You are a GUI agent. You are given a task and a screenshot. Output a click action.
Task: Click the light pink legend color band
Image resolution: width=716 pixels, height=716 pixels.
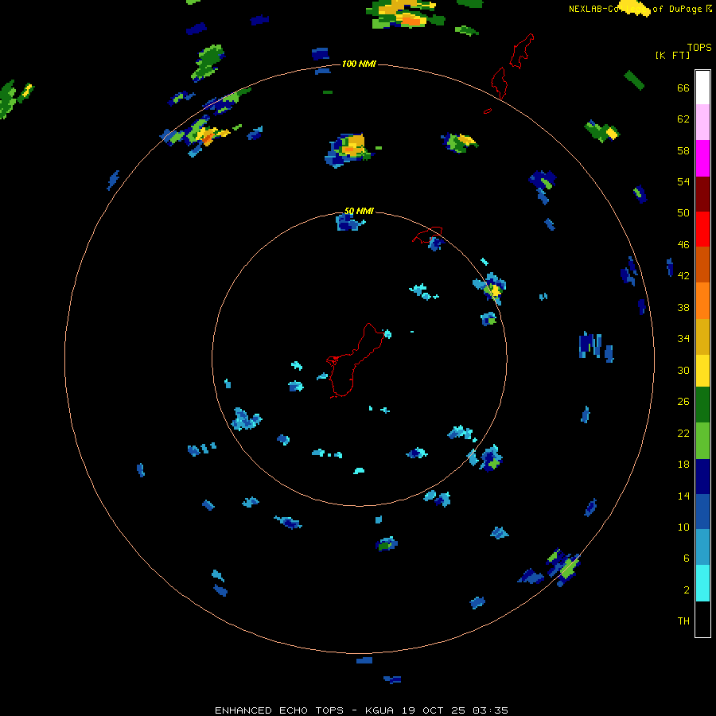(x=702, y=122)
